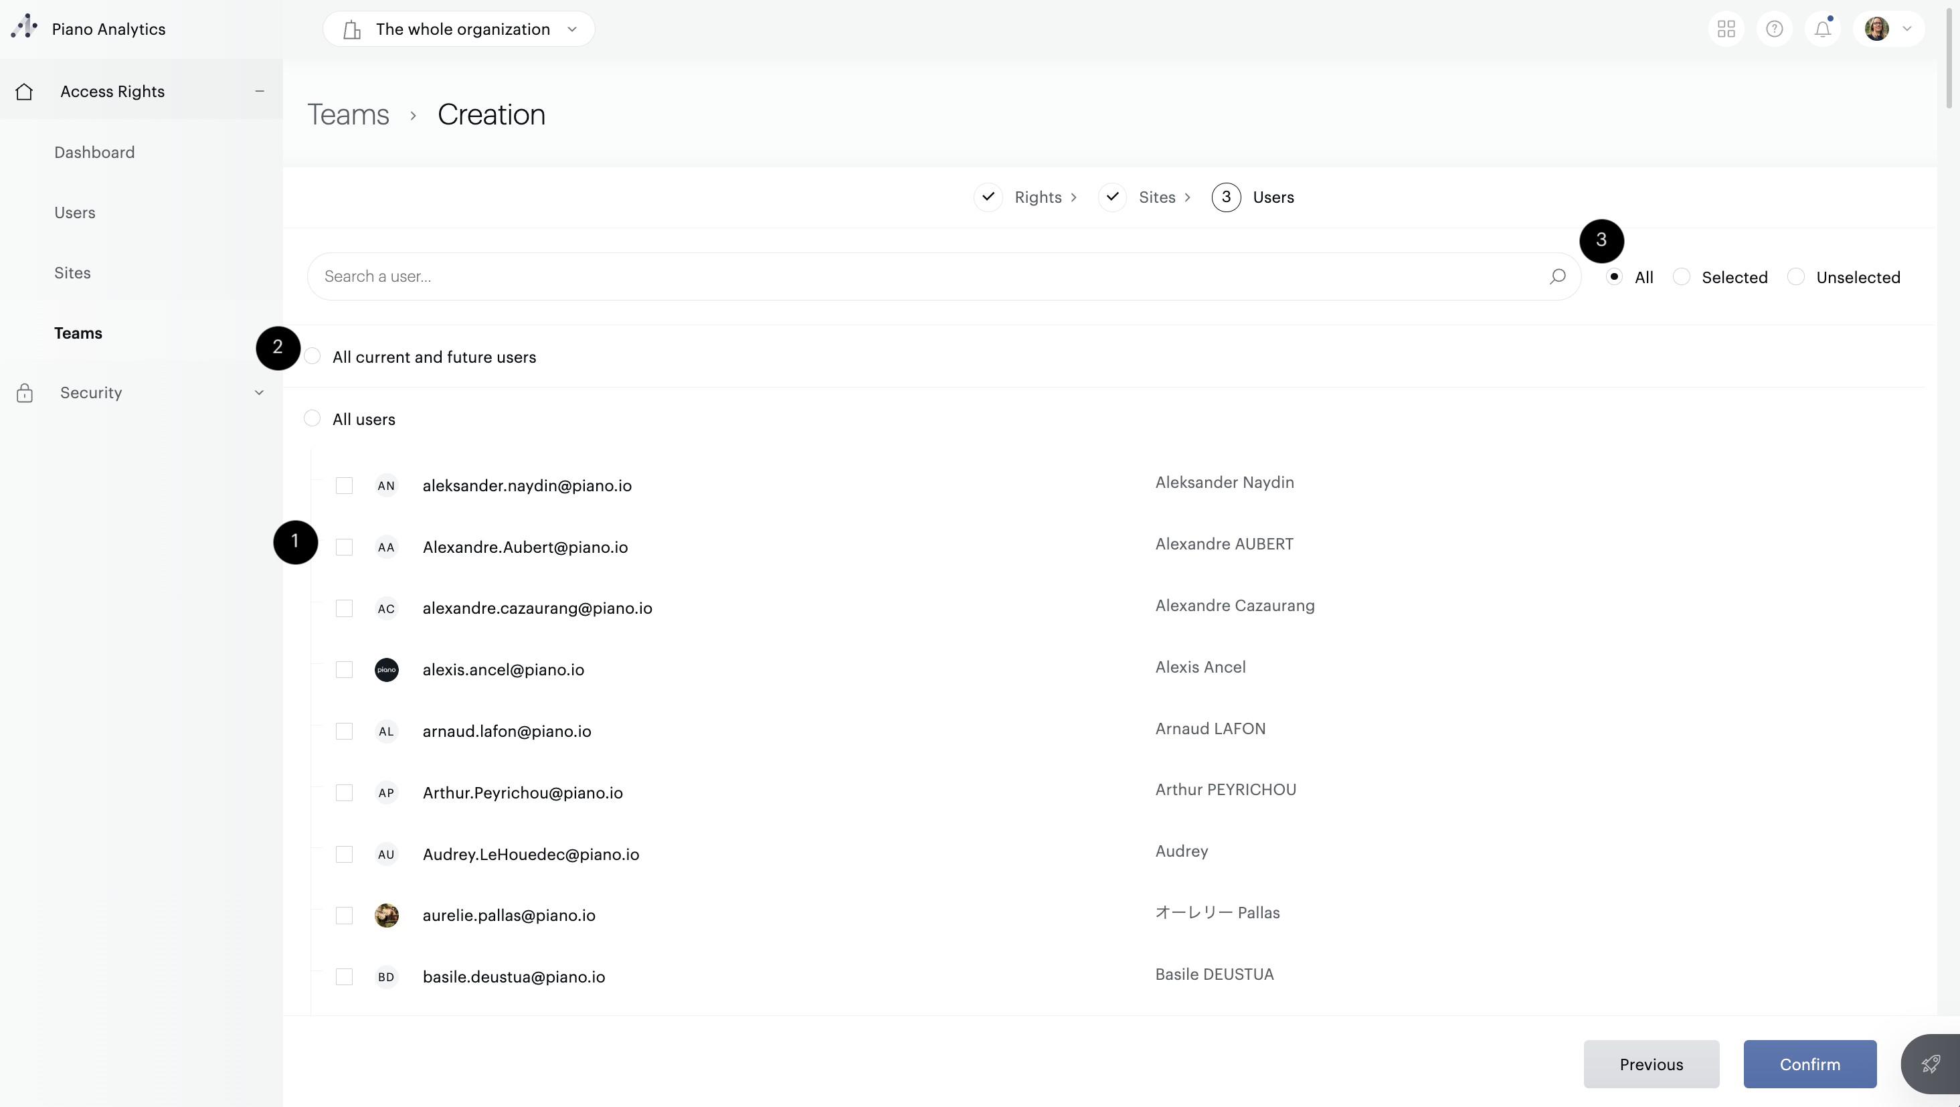Click the help question mark icon
This screenshot has width=1960, height=1107.
click(1773, 29)
